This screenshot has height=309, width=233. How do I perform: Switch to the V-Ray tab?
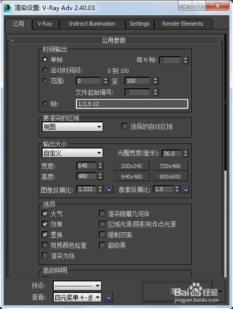(45, 24)
